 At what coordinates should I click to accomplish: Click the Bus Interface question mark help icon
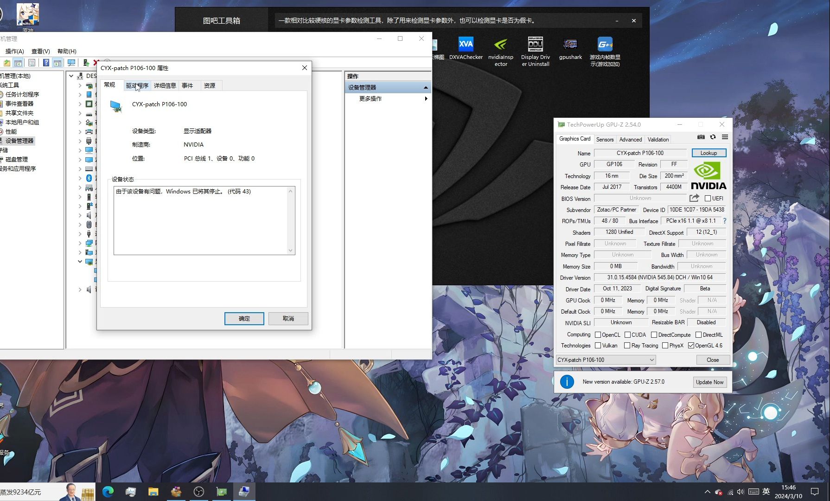(724, 221)
